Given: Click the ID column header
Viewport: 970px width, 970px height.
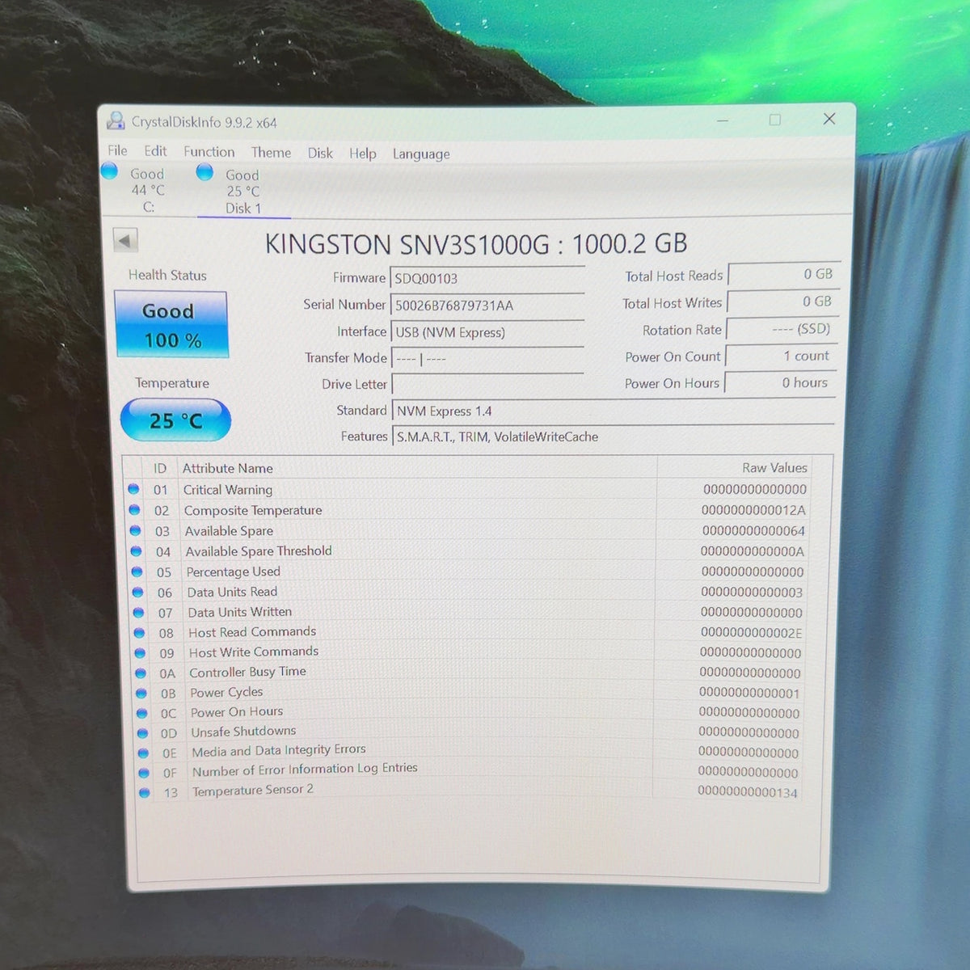Looking at the screenshot, I should [x=160, y=468].
